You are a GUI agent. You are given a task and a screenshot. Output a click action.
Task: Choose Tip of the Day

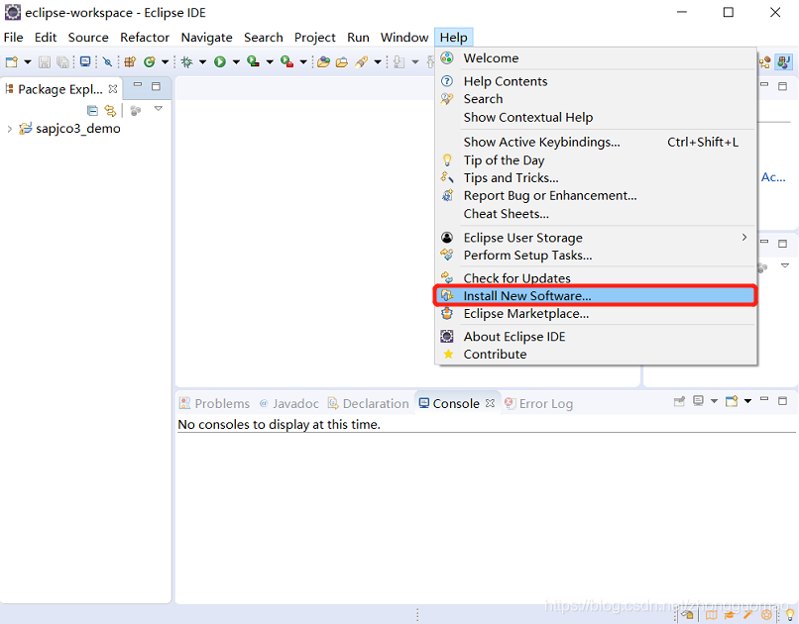point(596,160)
